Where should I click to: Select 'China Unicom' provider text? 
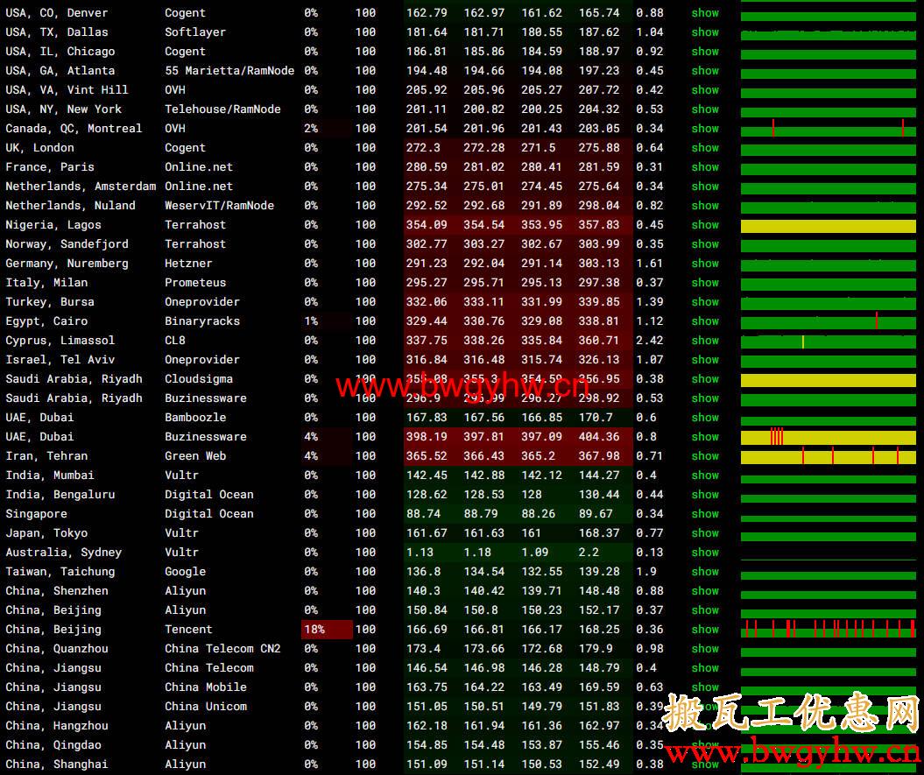coord(206,706)
